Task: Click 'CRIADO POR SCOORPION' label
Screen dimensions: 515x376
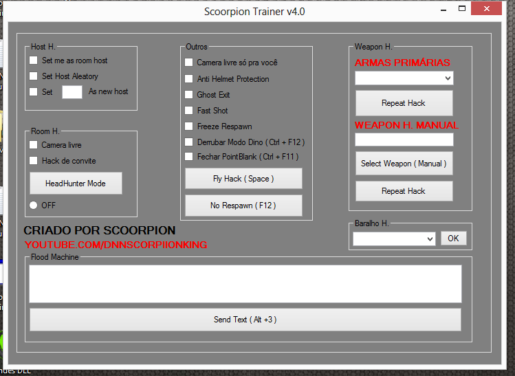Action: (x=100, y=230)
